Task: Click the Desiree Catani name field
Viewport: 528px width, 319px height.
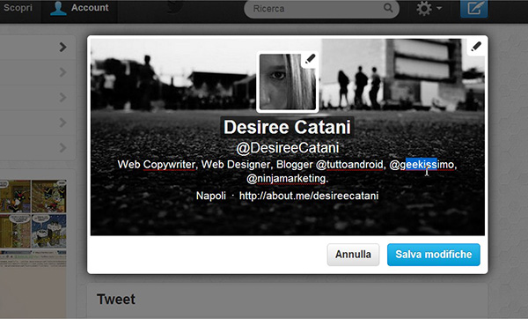Action: click(x=287, y=127)
